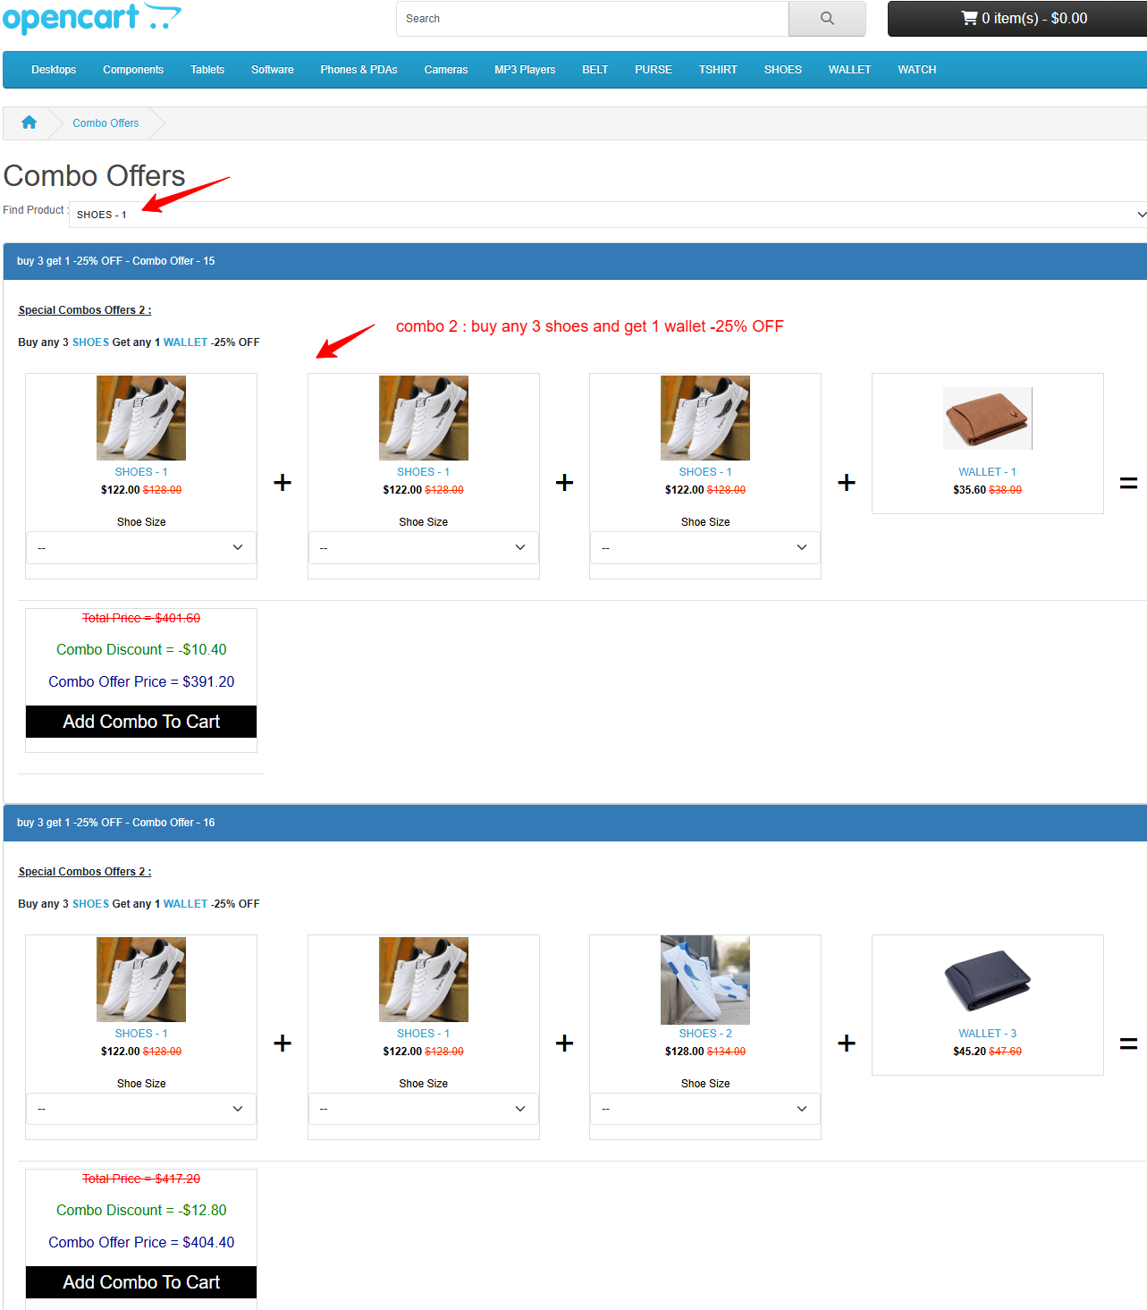The width and height of the screenshot is (1147, 1310).
Task: Add Combo To Cart for $391.20 offer
Action: (x=141, y=722)
